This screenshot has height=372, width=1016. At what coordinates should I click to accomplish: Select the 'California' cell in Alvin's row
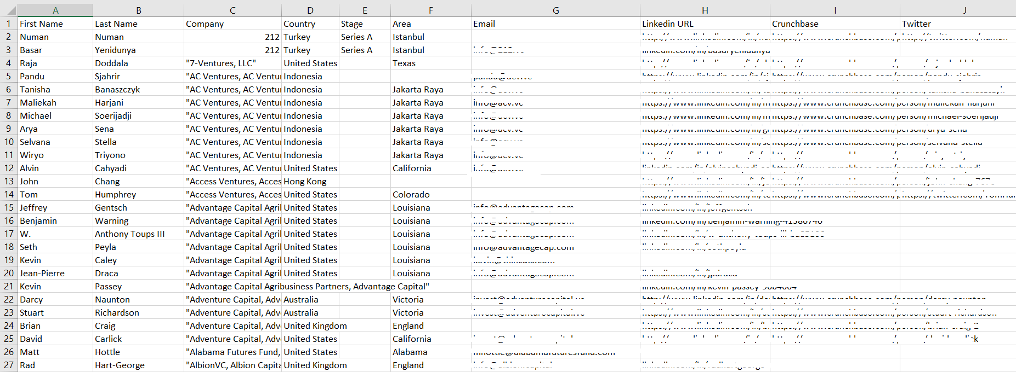431,168
